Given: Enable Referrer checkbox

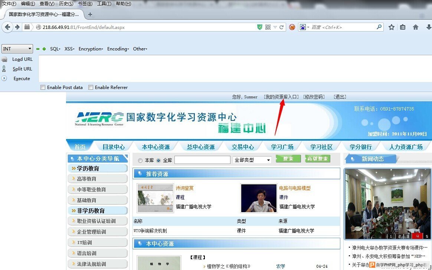Looking at the screenshot, I should pyautogui.click(x=91, y=87).
